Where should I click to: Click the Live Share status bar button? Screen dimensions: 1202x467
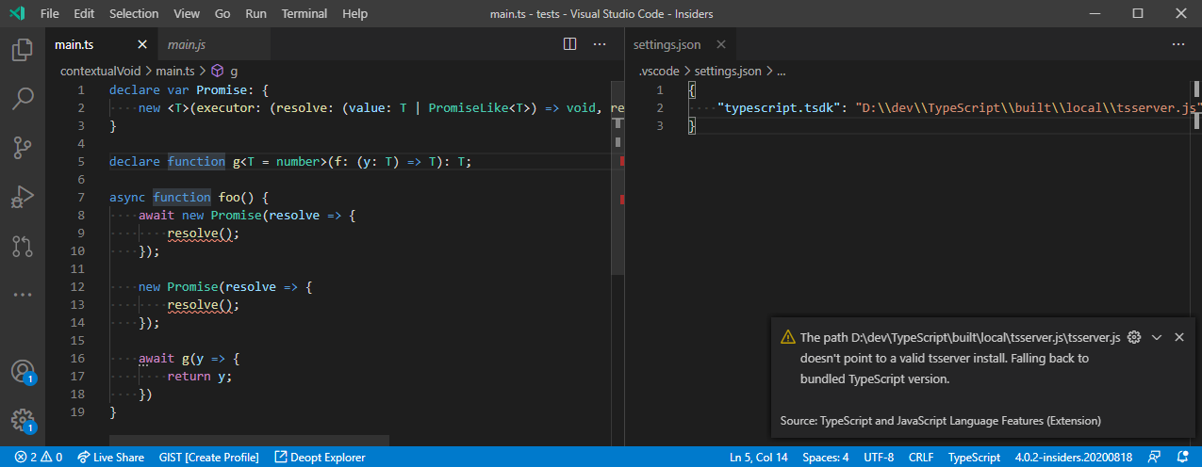(x=110, y=458)
